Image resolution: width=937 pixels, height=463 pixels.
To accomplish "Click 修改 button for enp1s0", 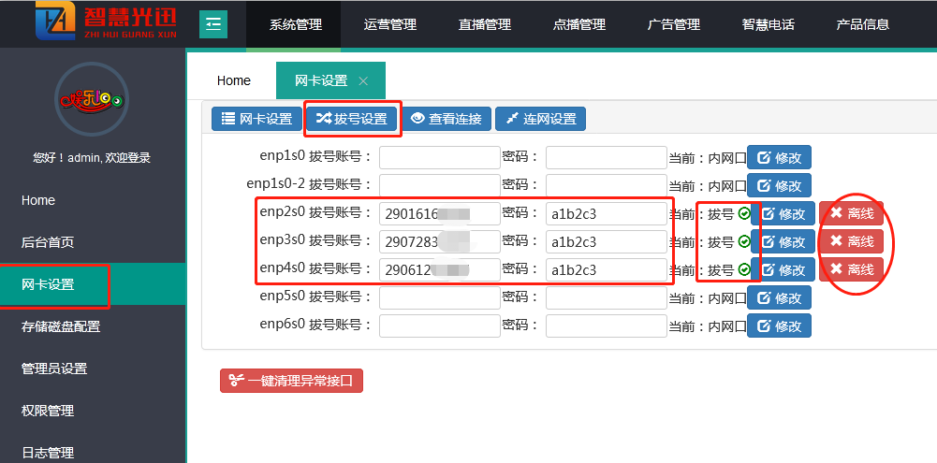I will [779, 158].
